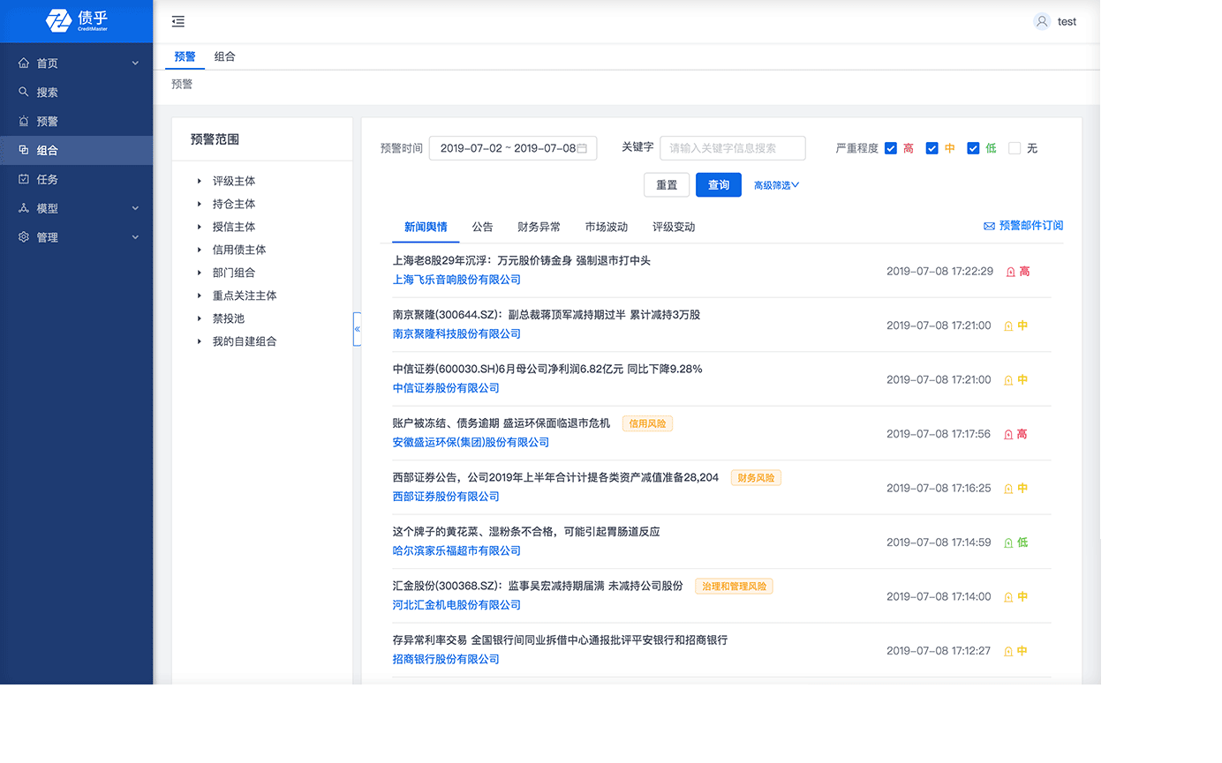This screenshot has height=763, width=1222.
Task: Click the menu collapse icon in header
Action: (178, 22)
